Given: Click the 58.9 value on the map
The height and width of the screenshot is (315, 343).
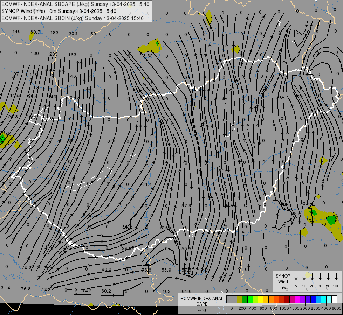Looking at the screenshot, I should (x=166, y=270).
